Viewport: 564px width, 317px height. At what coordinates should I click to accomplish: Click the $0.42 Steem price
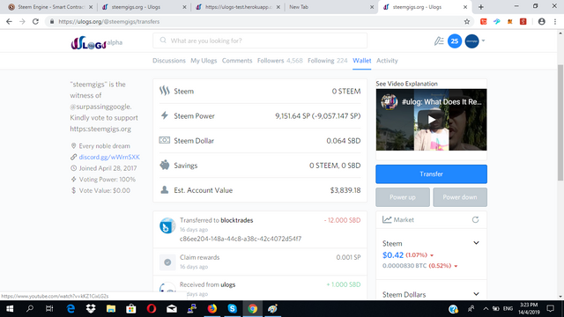click(x=393, y=254)
